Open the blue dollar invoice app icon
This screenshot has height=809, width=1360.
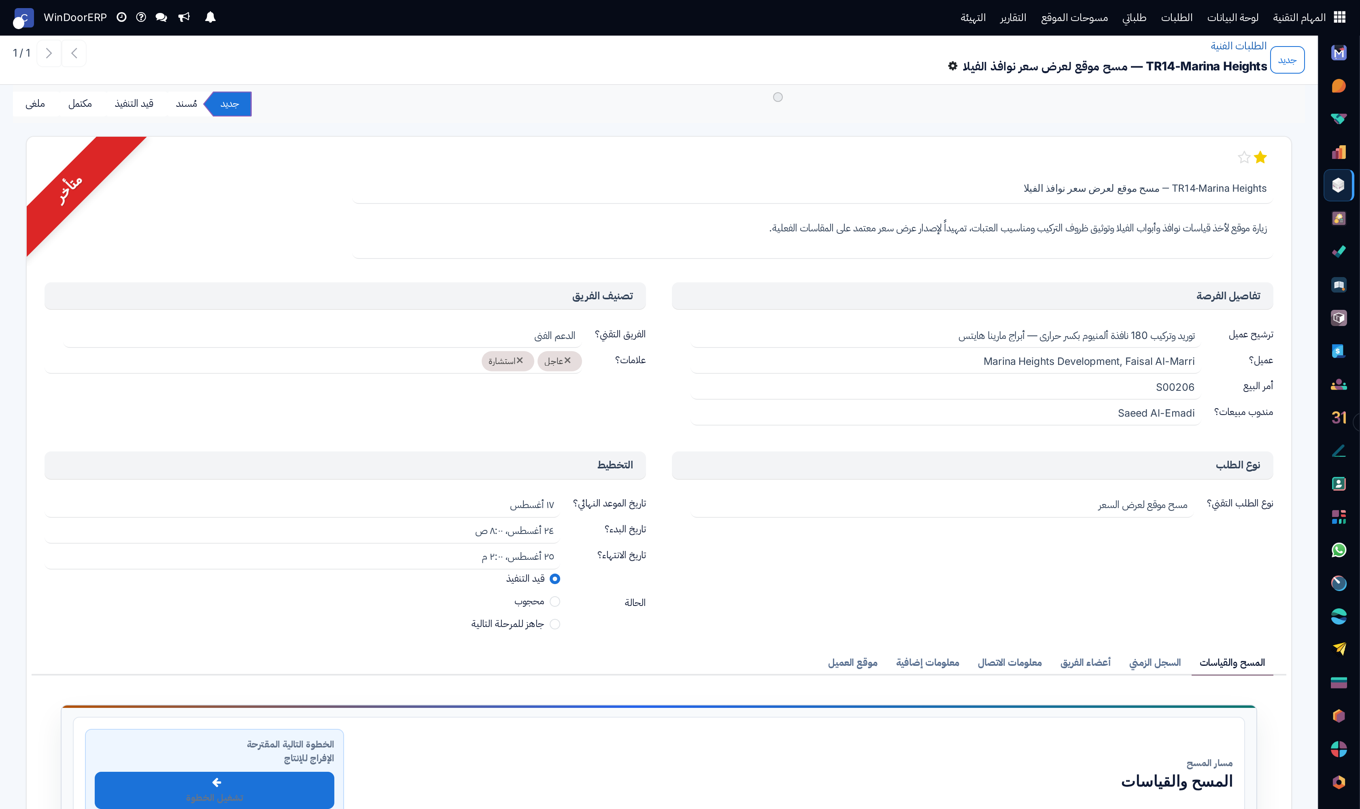pyautogui.click(x=1339, y=351)
